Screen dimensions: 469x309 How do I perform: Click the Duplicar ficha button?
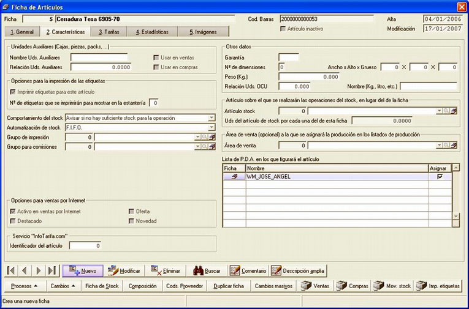(x=229, y=286)
